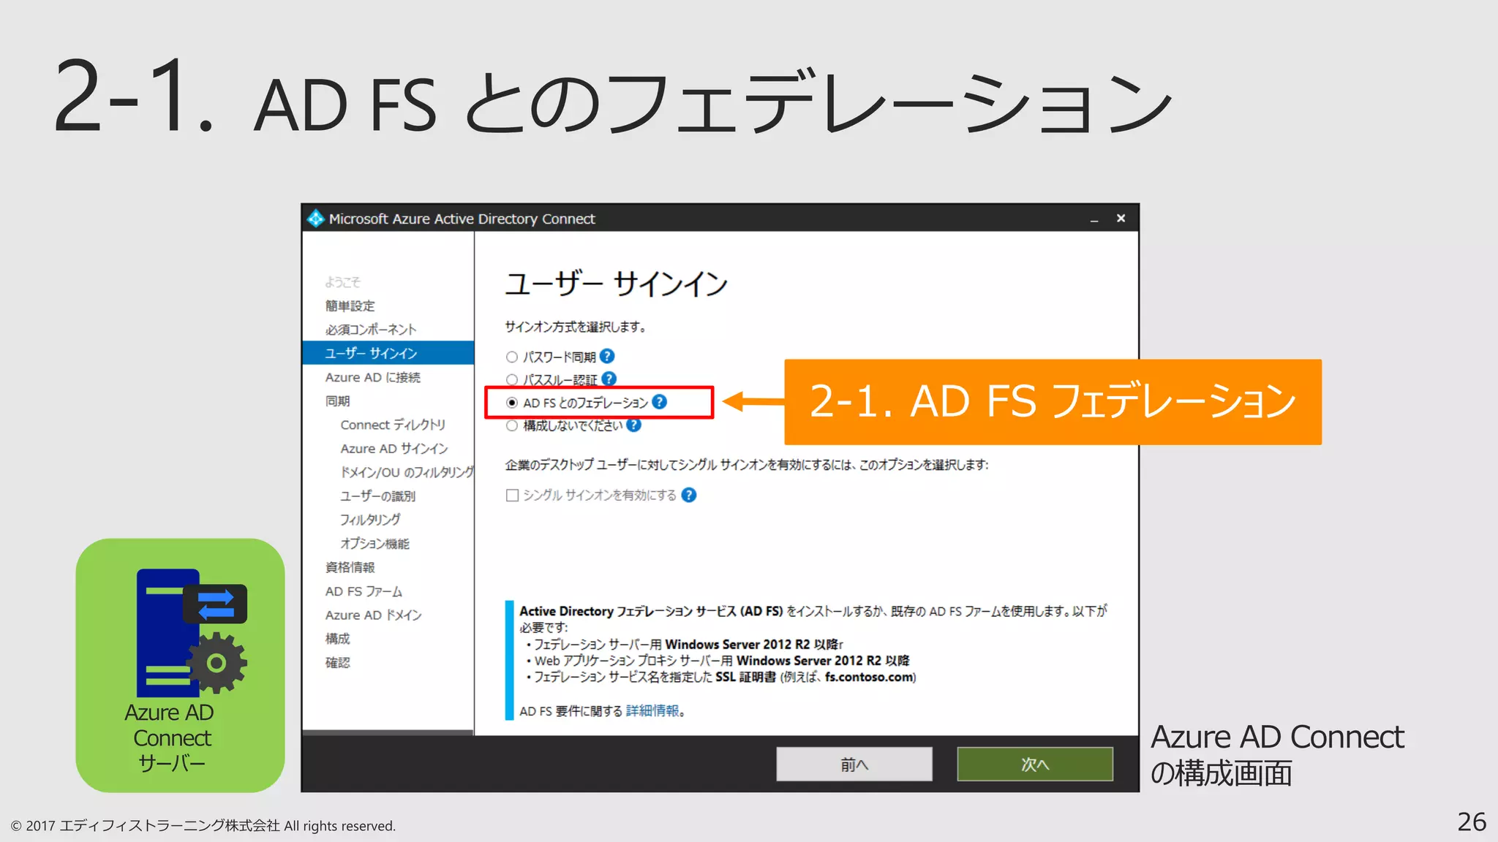The width and height of the screenshot is (1498, 842).
Task: Enable the シングル サインオンを有効にする checkbox
Action: [512, 496]
